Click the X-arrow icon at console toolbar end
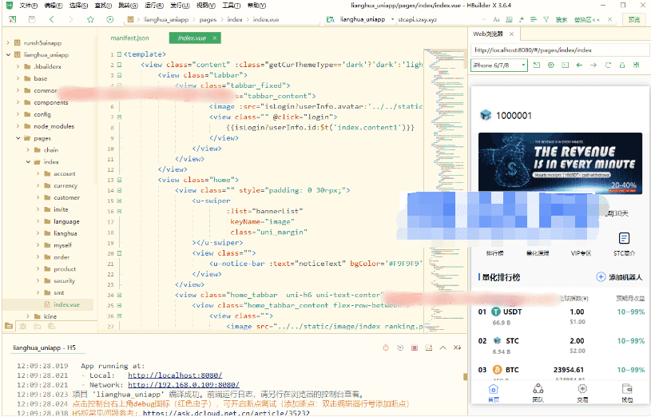This screenshot has height=417, width=651. tap(457, 347)
